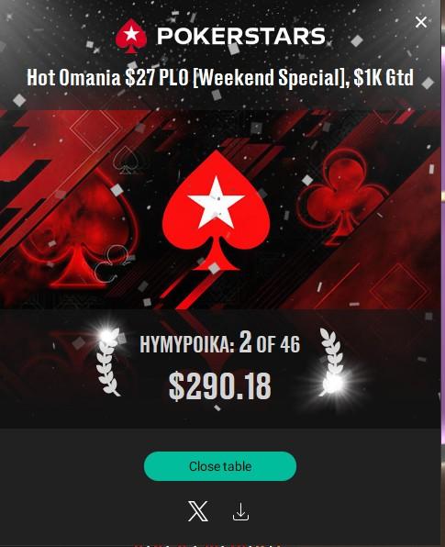This screenshot has width=445, height=547.
Task: Click the small outlined club icon
Action: (113, 263)
